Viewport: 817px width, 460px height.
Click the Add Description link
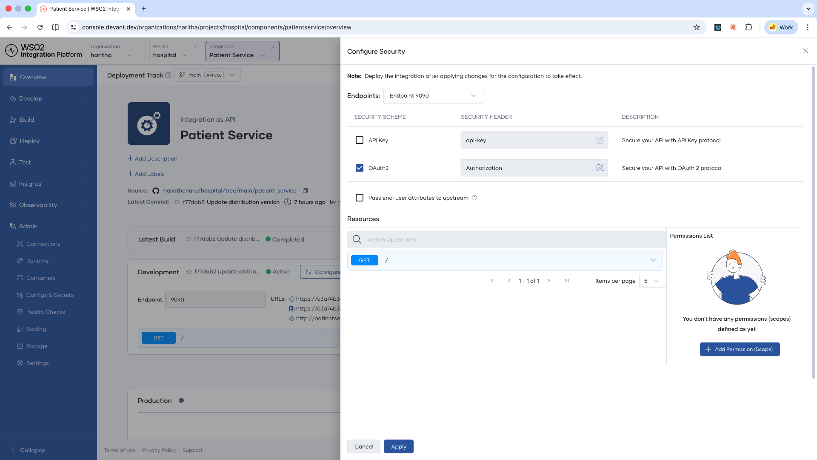coord(152,158)
